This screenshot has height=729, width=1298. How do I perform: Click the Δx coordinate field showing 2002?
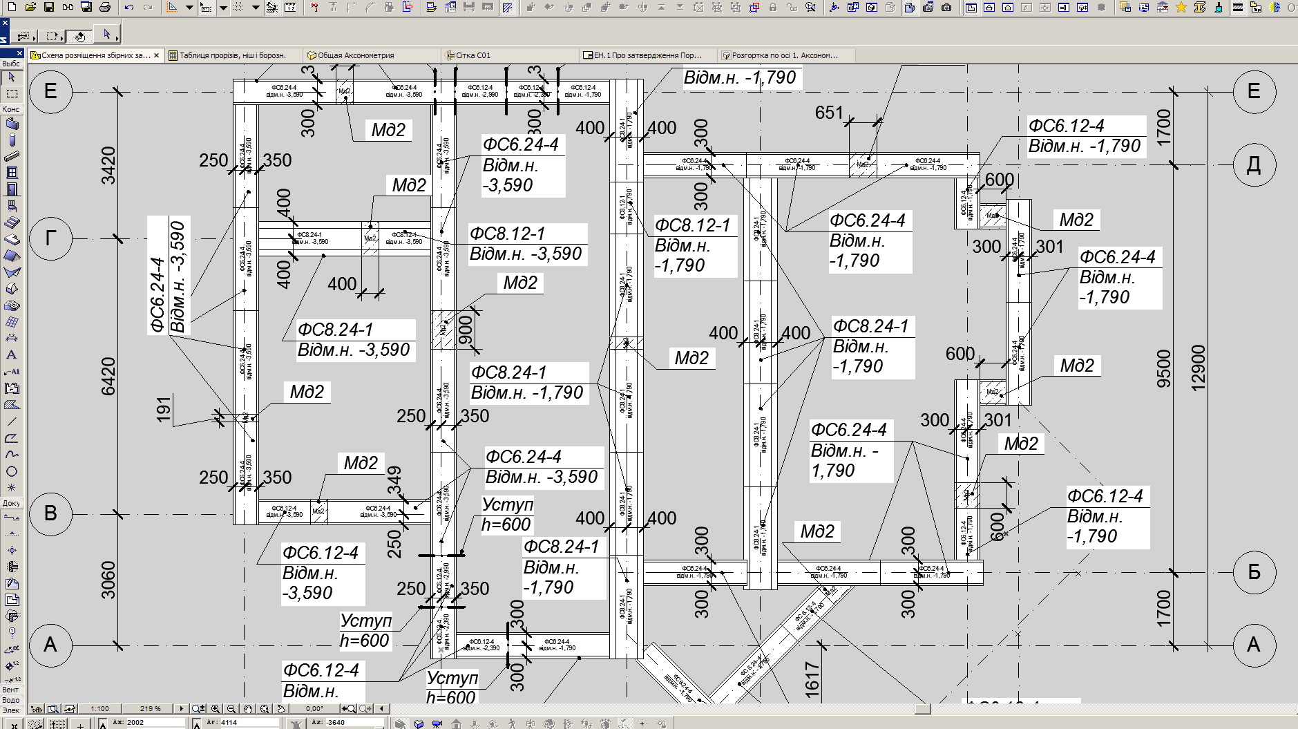pyautogui.click(x=155, y=723)
